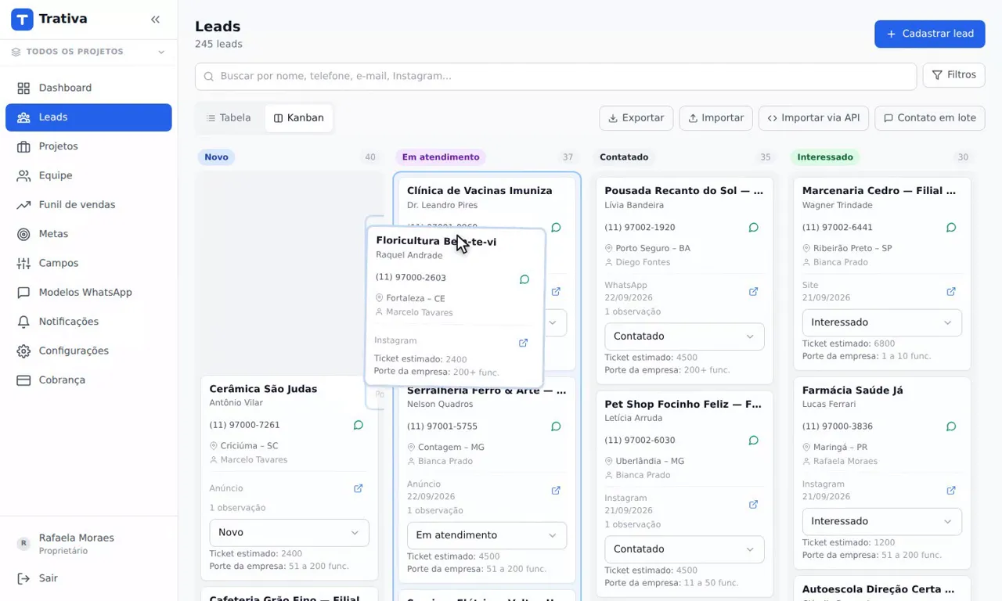Image resolution: width=1002 pixels, height=601 pixels.
Task: Open WhatsApp chat for Farmácia Saúde Já
Action: [x=951, y=426]
